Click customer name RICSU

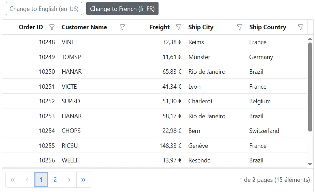pyautogui.click(x=70, y=146)
